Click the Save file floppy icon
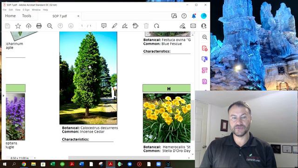Screen dimensions: 298x168 (7, 26)
